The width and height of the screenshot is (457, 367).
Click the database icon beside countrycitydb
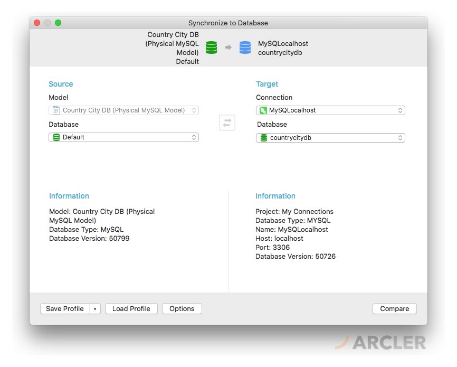263,138
